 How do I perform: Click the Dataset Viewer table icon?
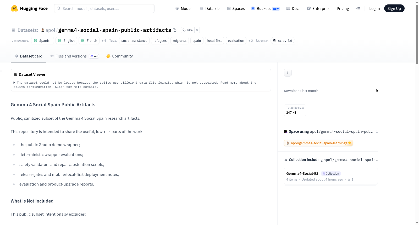(x=16, y=74)
